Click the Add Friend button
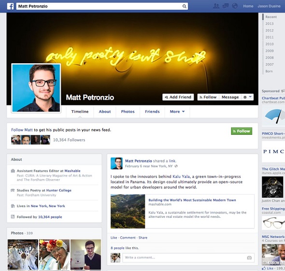This screenshot has height=271, width=285. point(178,97)
